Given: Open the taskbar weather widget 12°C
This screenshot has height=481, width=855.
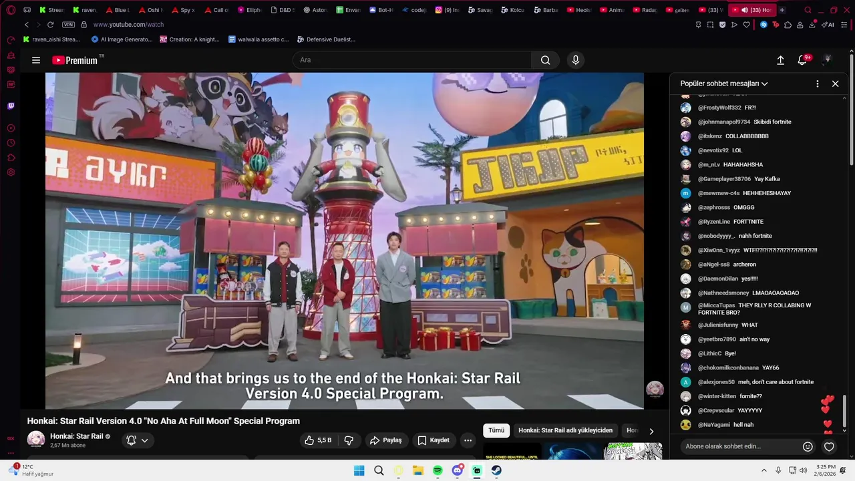Looking at the screenshot, I should pyautogui.click(x=31, y=470).
